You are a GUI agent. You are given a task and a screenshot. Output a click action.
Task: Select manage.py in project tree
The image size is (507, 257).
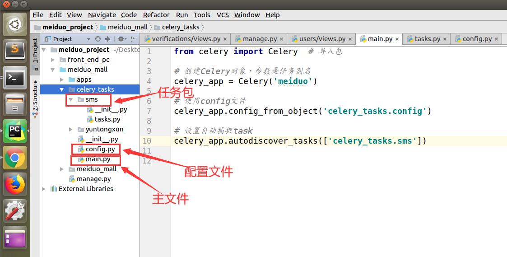(90, 179)
